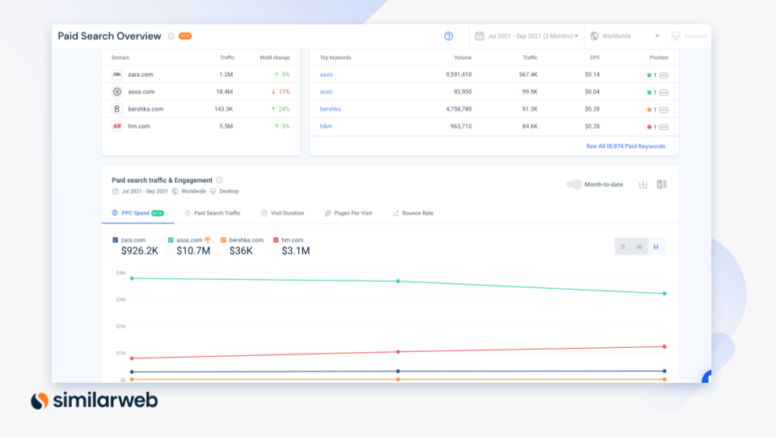The image size is (776, 437).
Task: Open more options for asos keyword row
Action: 664,75
